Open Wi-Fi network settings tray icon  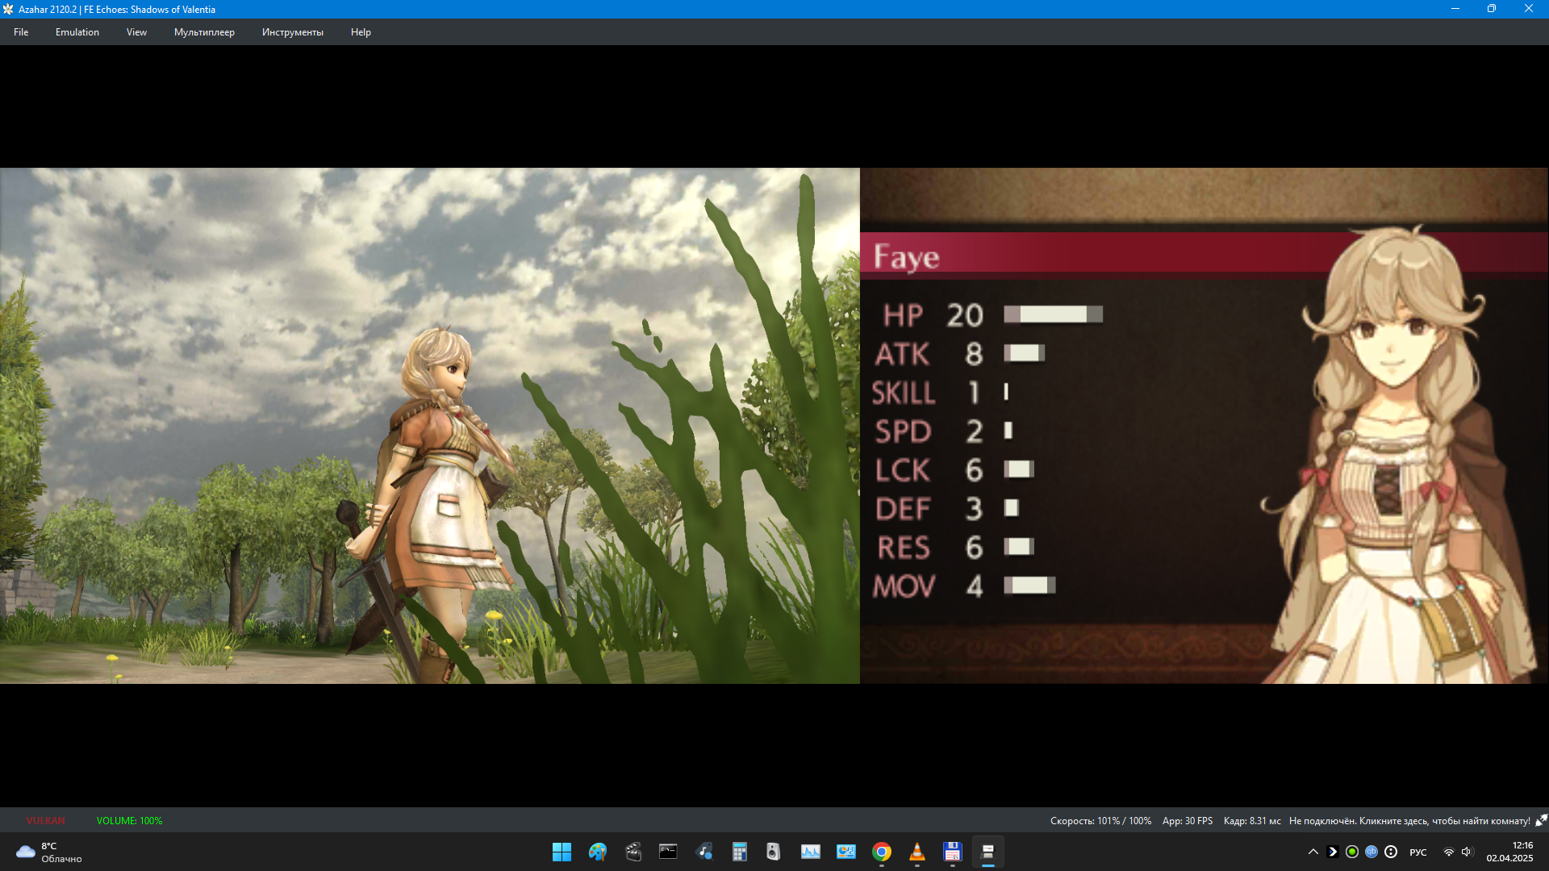pos(1448,852)
